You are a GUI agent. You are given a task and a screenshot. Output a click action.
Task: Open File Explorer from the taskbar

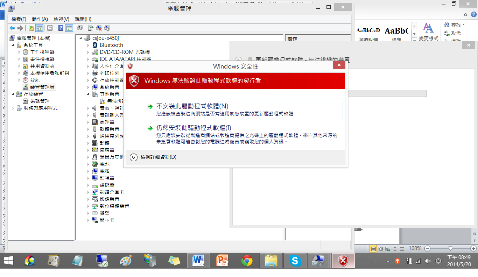271,261
